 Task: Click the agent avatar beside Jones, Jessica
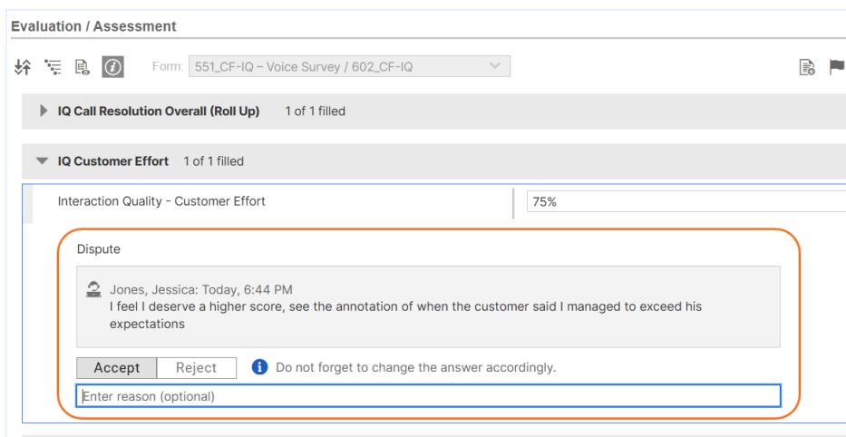[93, 289]
